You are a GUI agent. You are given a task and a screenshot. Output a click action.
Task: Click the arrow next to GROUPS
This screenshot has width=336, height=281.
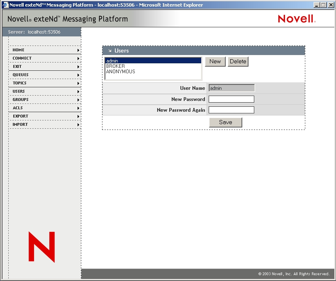pyautogui.click(x=78, y=100)
